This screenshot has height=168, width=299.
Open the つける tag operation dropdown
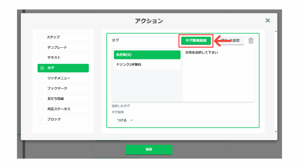click(123, 120)
